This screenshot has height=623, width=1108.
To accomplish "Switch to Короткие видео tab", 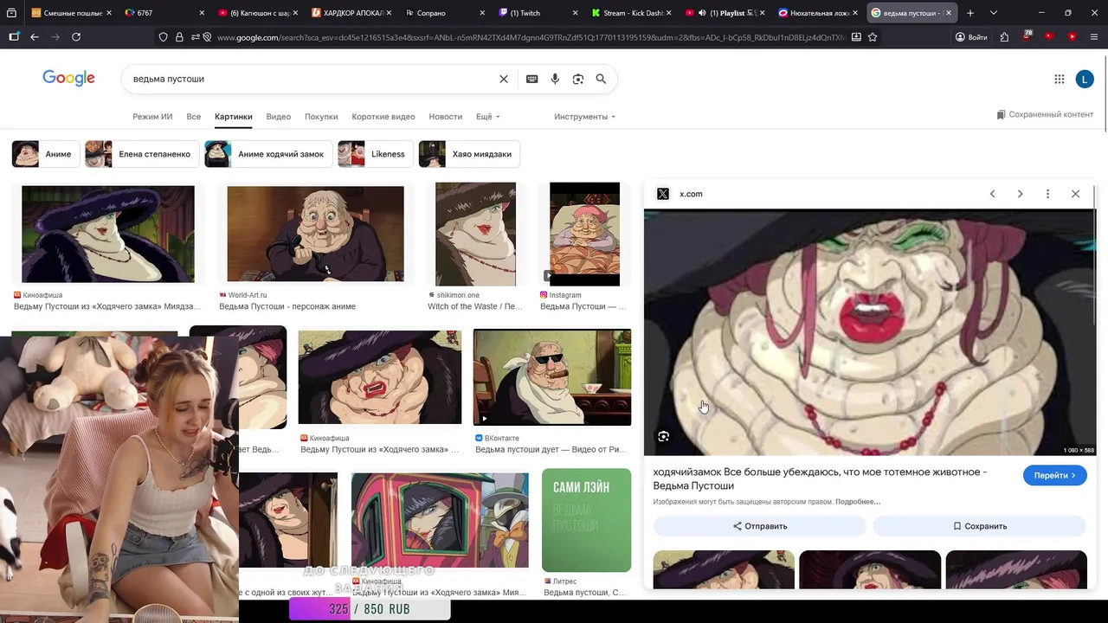I will 383,117.
